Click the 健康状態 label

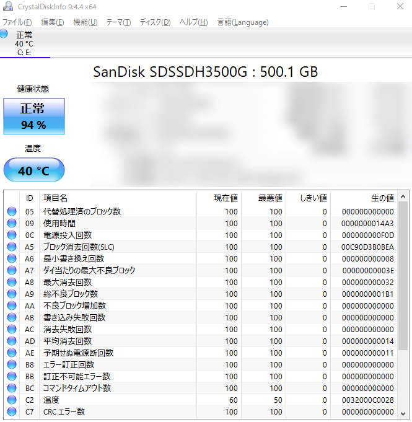[x=33, y=89]
